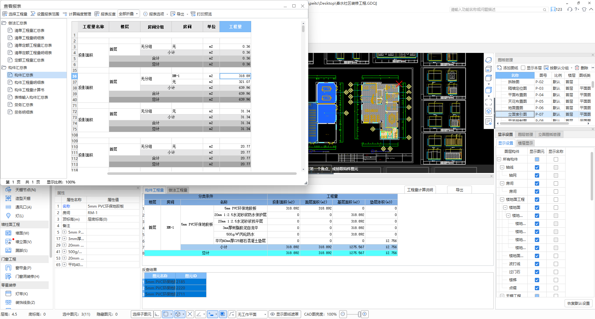595x319 pixels.
Task: Click 删除 trash icon in 图纸管理
Action: (x=577, y=68)
